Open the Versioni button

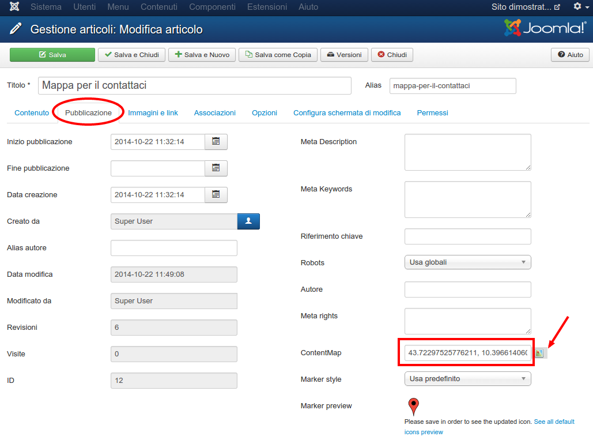pyautogui.click(x=343, y=55)
